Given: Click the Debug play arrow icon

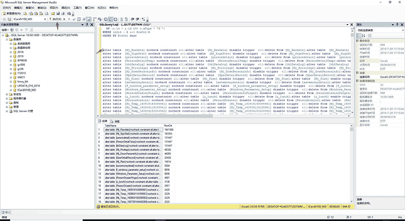Looking at the screenshot, I should pyautogui.click(x=64, y=19).
